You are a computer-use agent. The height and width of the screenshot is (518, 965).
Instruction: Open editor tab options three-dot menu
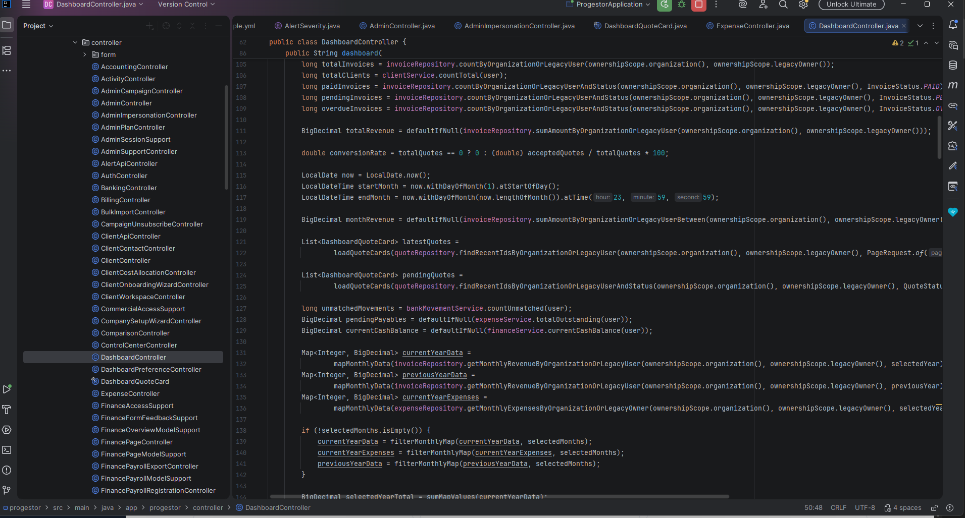[x=933, y=26]
